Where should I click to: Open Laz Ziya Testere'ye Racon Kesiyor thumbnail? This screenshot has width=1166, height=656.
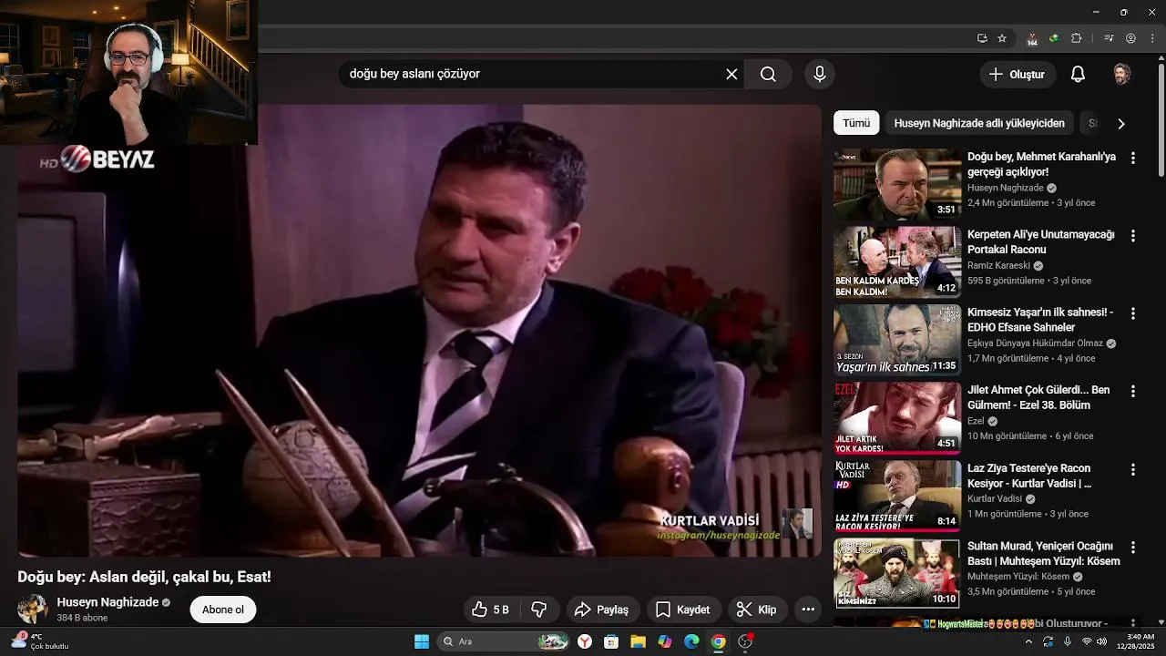pyautogui.click(x=897, y=497)
